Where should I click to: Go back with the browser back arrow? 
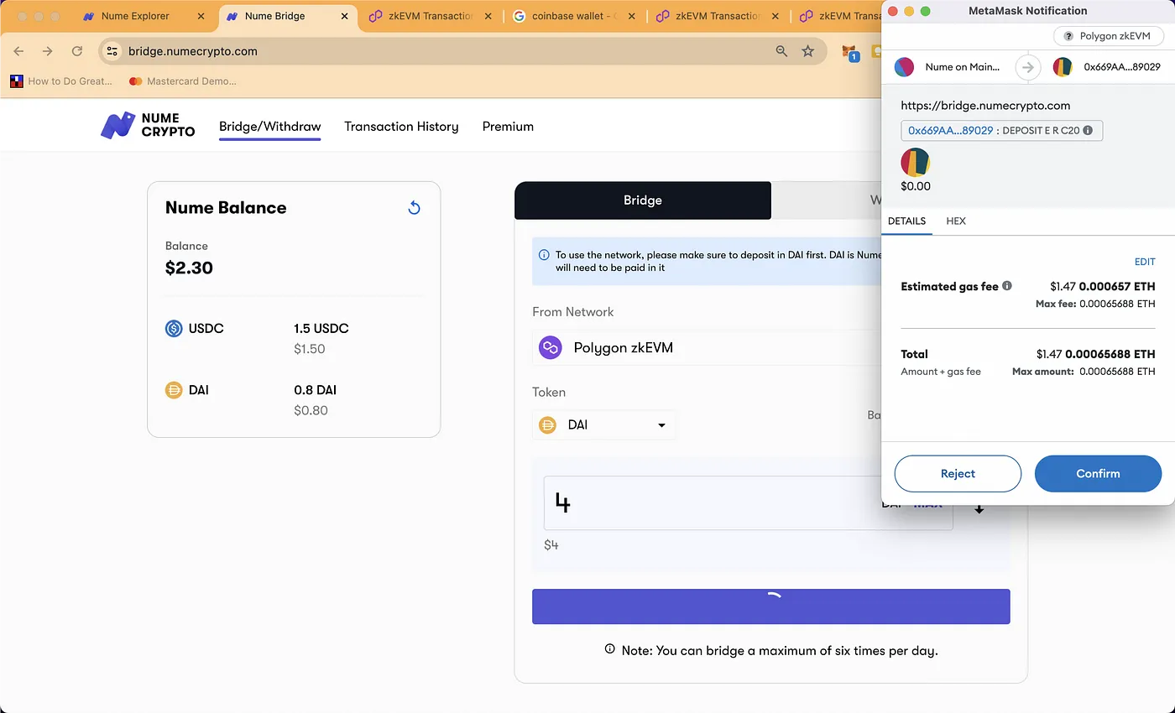pyautogui.click(x=18, y=51)
